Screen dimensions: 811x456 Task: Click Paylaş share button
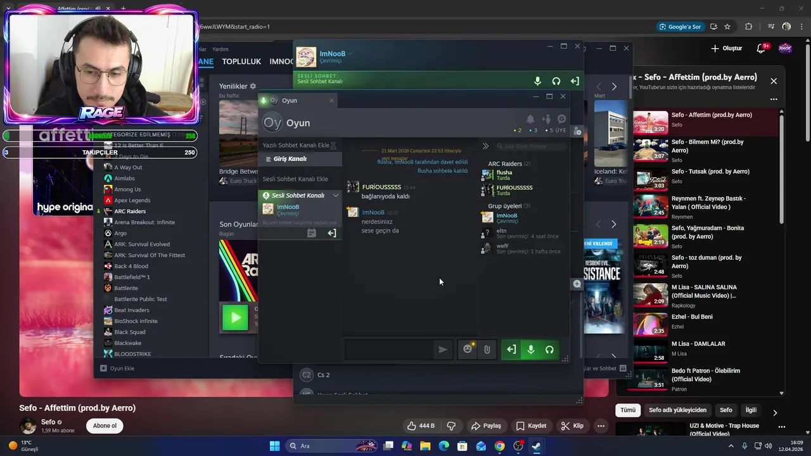(x=486, y=426)
